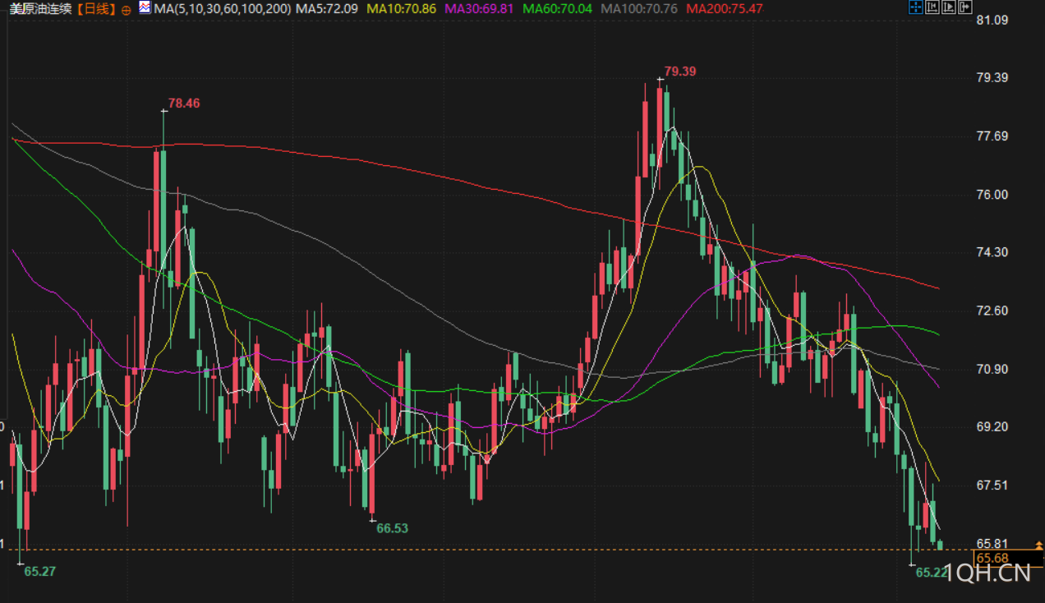Viewport: 1045px width, 603px height.
Task: Click the orange crosshair circle next to 日线
Action: 126,10
